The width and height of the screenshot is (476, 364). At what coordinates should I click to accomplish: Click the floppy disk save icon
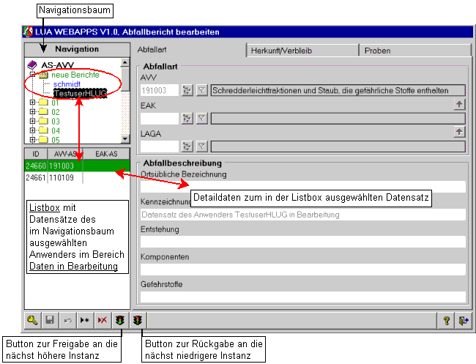tap(50, 320)
